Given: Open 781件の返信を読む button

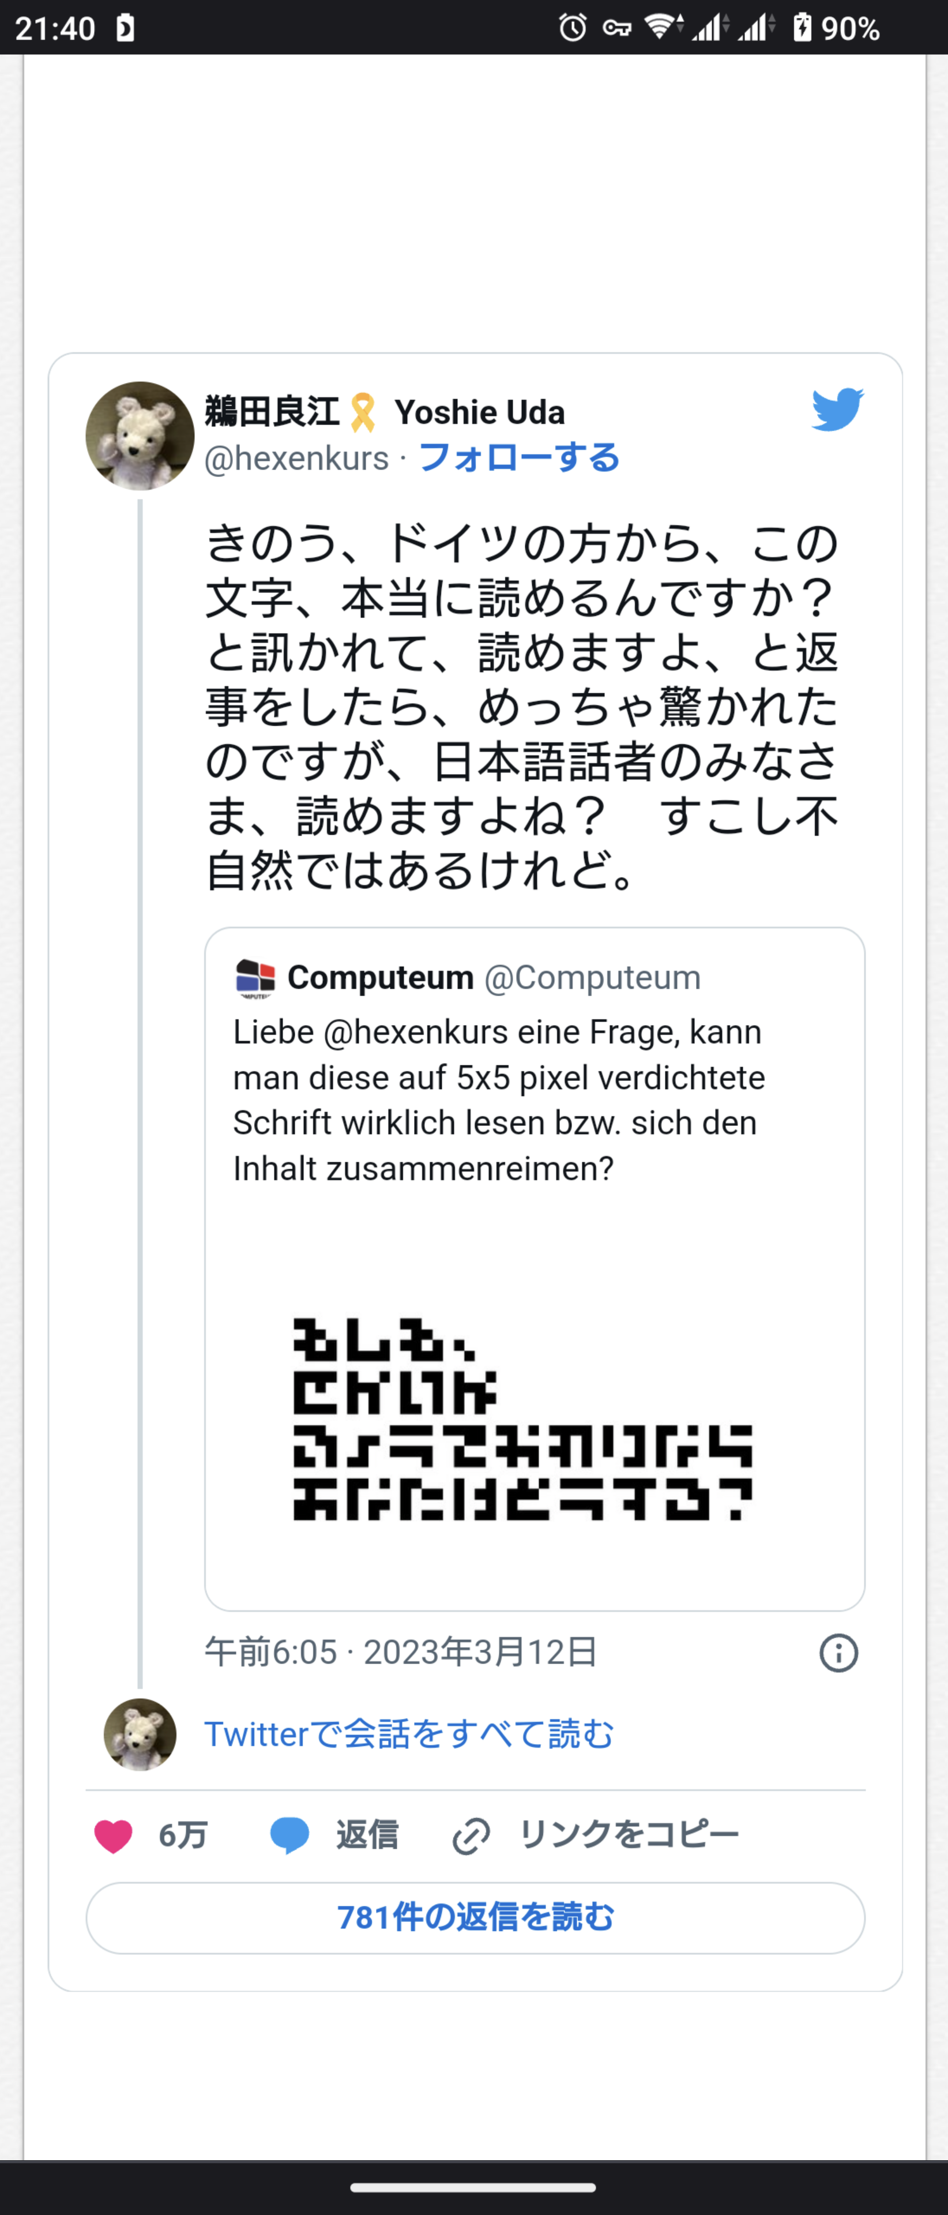Looking at the screenshot, I should [475, 1917].
